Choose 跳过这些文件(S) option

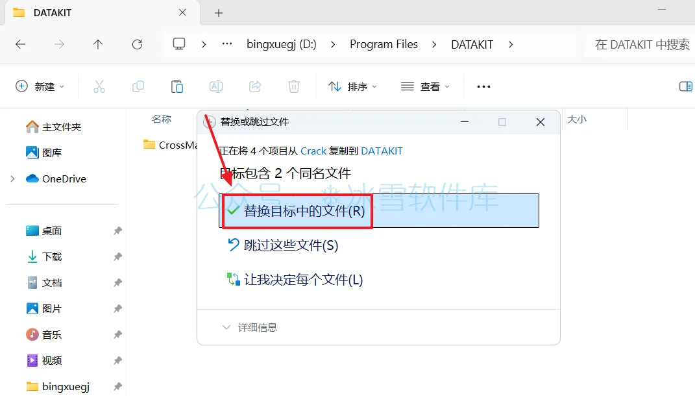pyautogui.click(x=283, y=245)
